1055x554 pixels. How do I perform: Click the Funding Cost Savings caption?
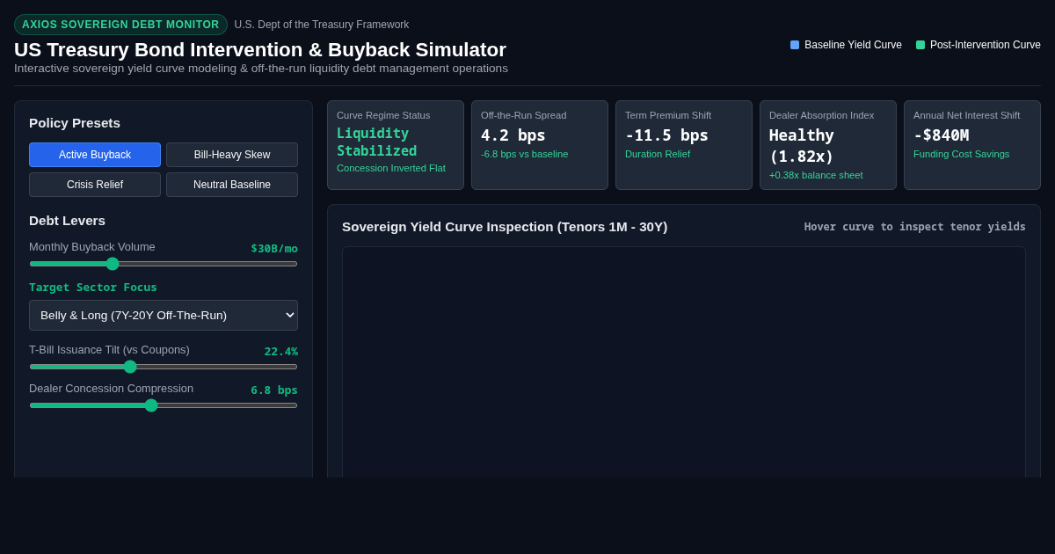[962, 154]
